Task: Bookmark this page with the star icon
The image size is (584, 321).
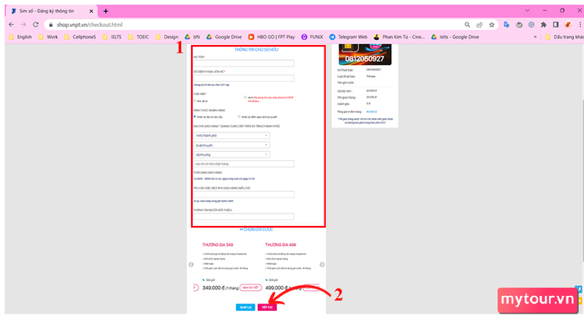Action: [491, 24]
